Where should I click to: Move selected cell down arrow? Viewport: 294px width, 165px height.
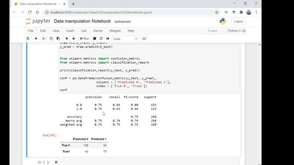tap(73, 38)
